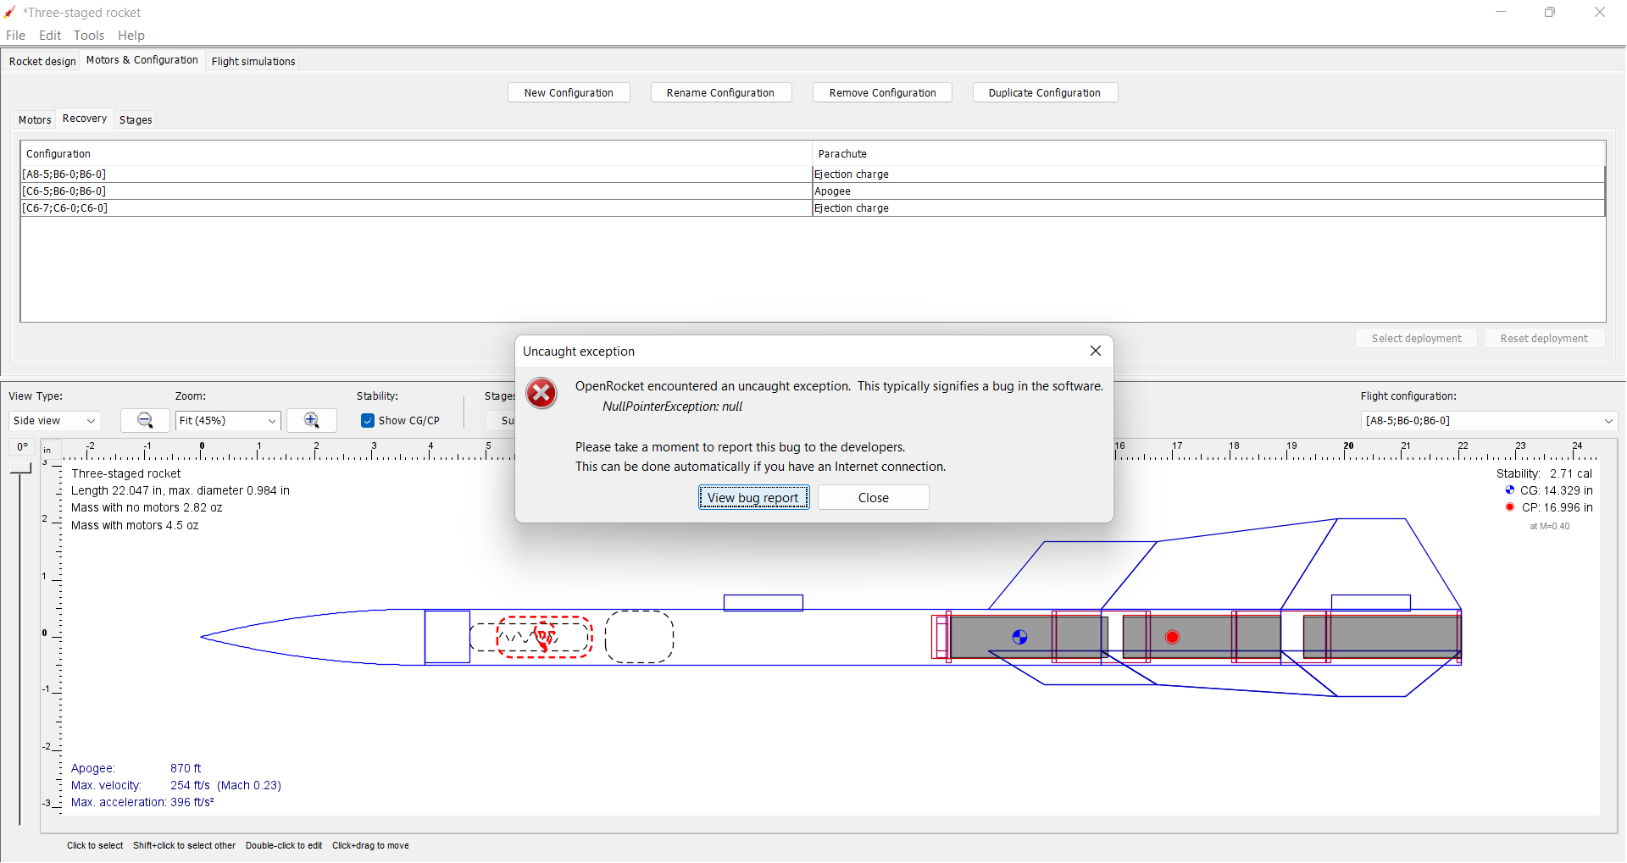1627x863 pixels.
Task: Click the Mass with motors 4.5 oz text
Action: pyautogui.click(x=135, y=525)
